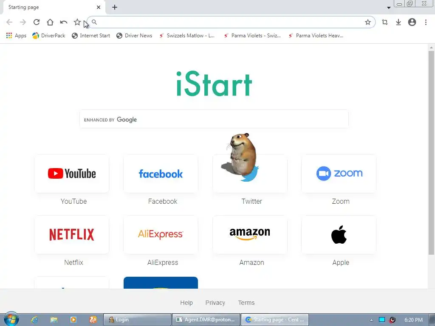435x326 pixels.
Task: Close the Starting page tab
Action: pyautogui.click(x=99, y=8)
